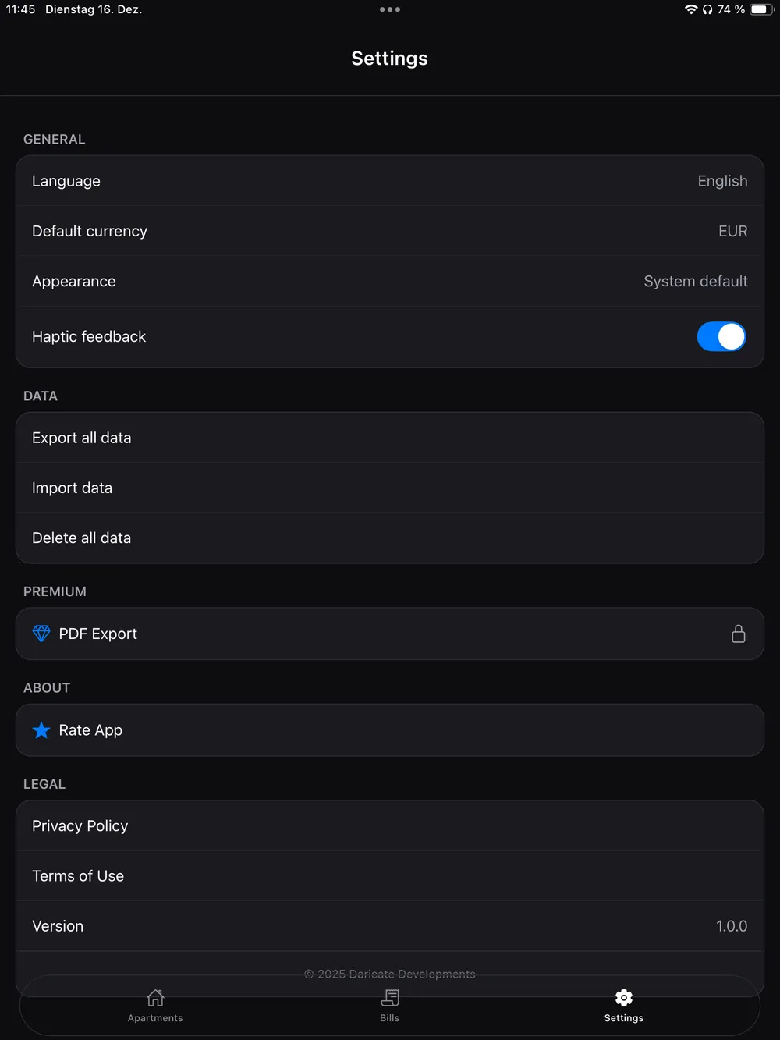Viewport: 780px width, 1040px height.
Task: Tap the Wi-Fi status icon
Action: tap(690, 9)
